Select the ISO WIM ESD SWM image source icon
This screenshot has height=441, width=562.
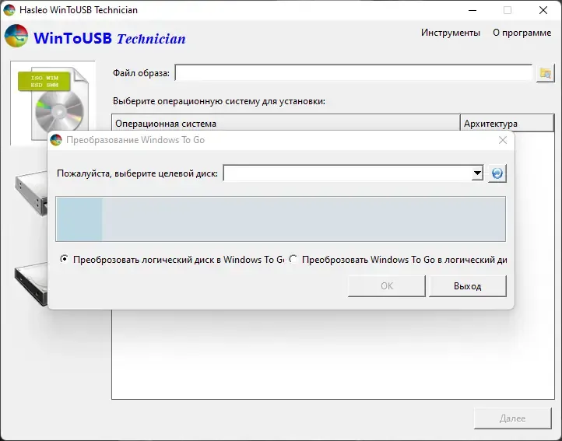pyautogui.click(x=53, y=103)
